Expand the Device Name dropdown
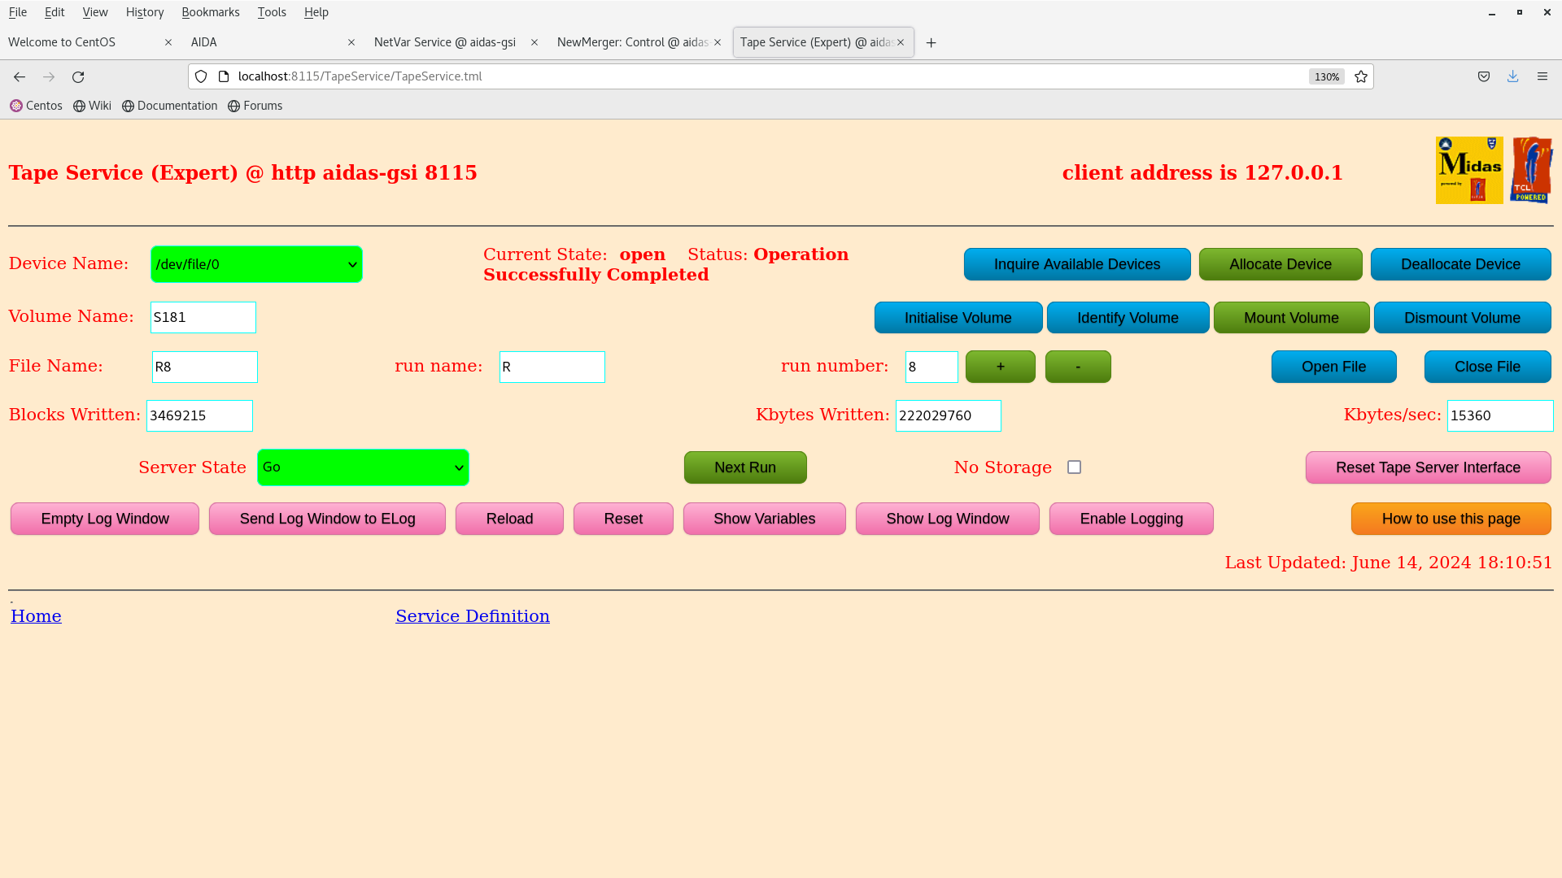The height and width of the screenshot is (878, 1562). [256, 264]
